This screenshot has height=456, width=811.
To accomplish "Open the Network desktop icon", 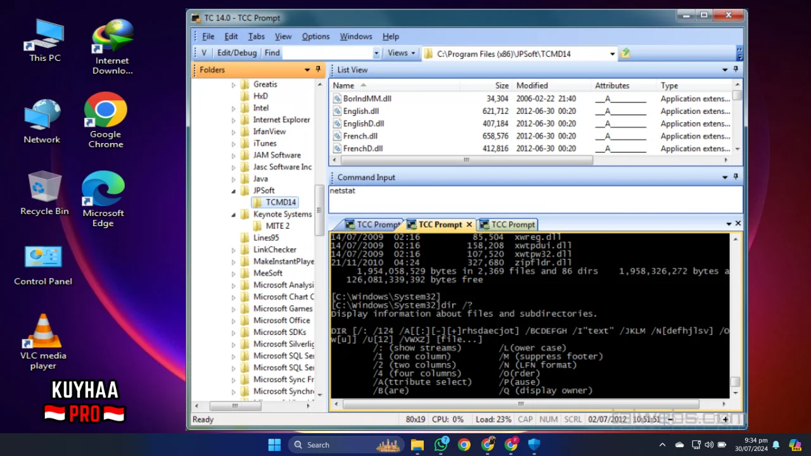I will point(42,121).
